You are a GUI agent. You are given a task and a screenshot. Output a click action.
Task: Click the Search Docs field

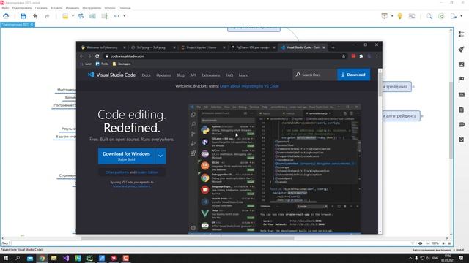tap(314, 75)
